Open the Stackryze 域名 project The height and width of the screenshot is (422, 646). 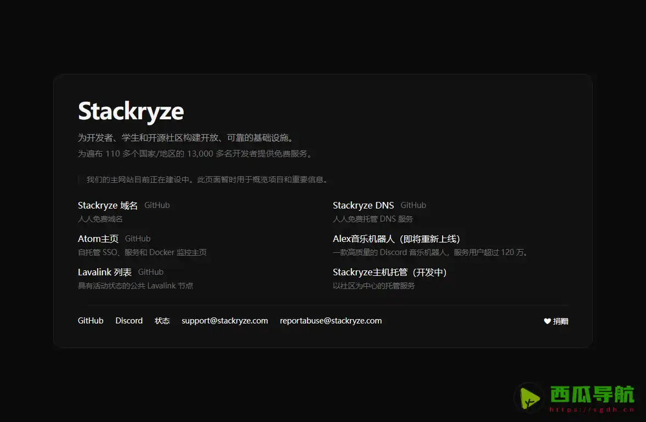tap(107, 205)
